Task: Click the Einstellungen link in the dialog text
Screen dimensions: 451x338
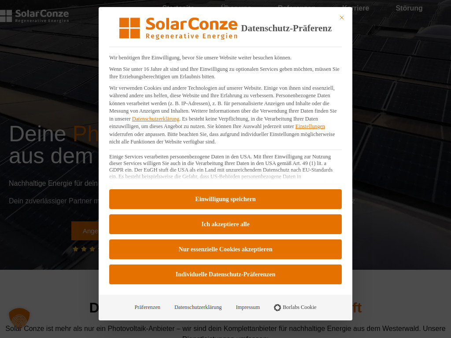Action: pyautogui.click(x=310, y=126)
